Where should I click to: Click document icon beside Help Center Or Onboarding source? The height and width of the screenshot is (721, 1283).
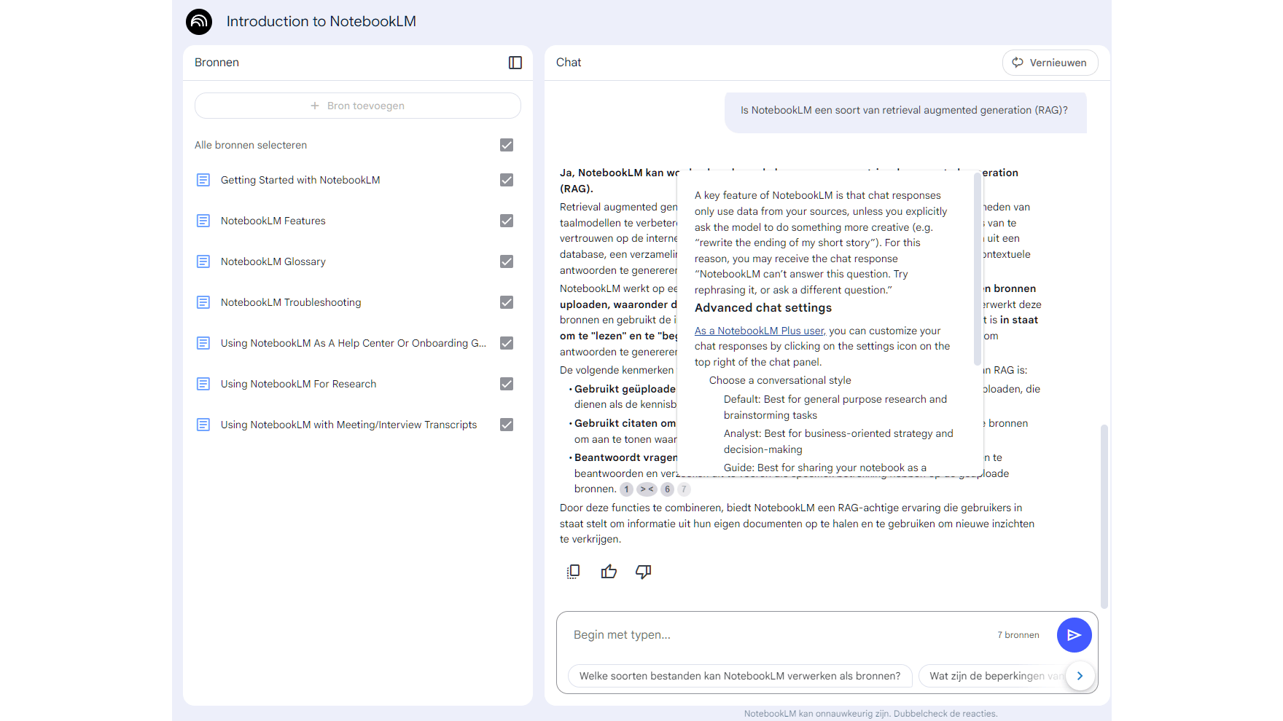[203, 343]
